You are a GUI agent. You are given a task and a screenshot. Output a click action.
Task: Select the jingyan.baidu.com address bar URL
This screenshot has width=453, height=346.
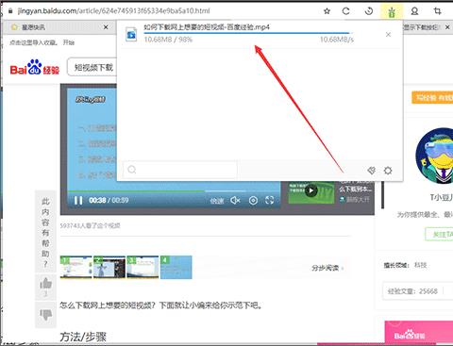coord(113,11)
